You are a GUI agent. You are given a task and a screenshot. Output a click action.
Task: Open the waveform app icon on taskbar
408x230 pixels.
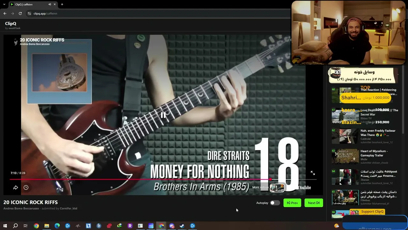coord(78,226)
